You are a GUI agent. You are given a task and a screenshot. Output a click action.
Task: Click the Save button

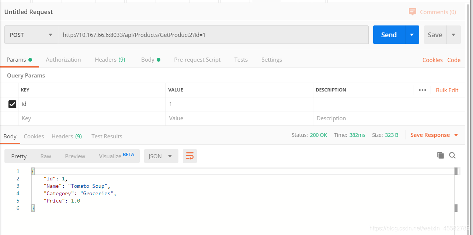point(435,35)
